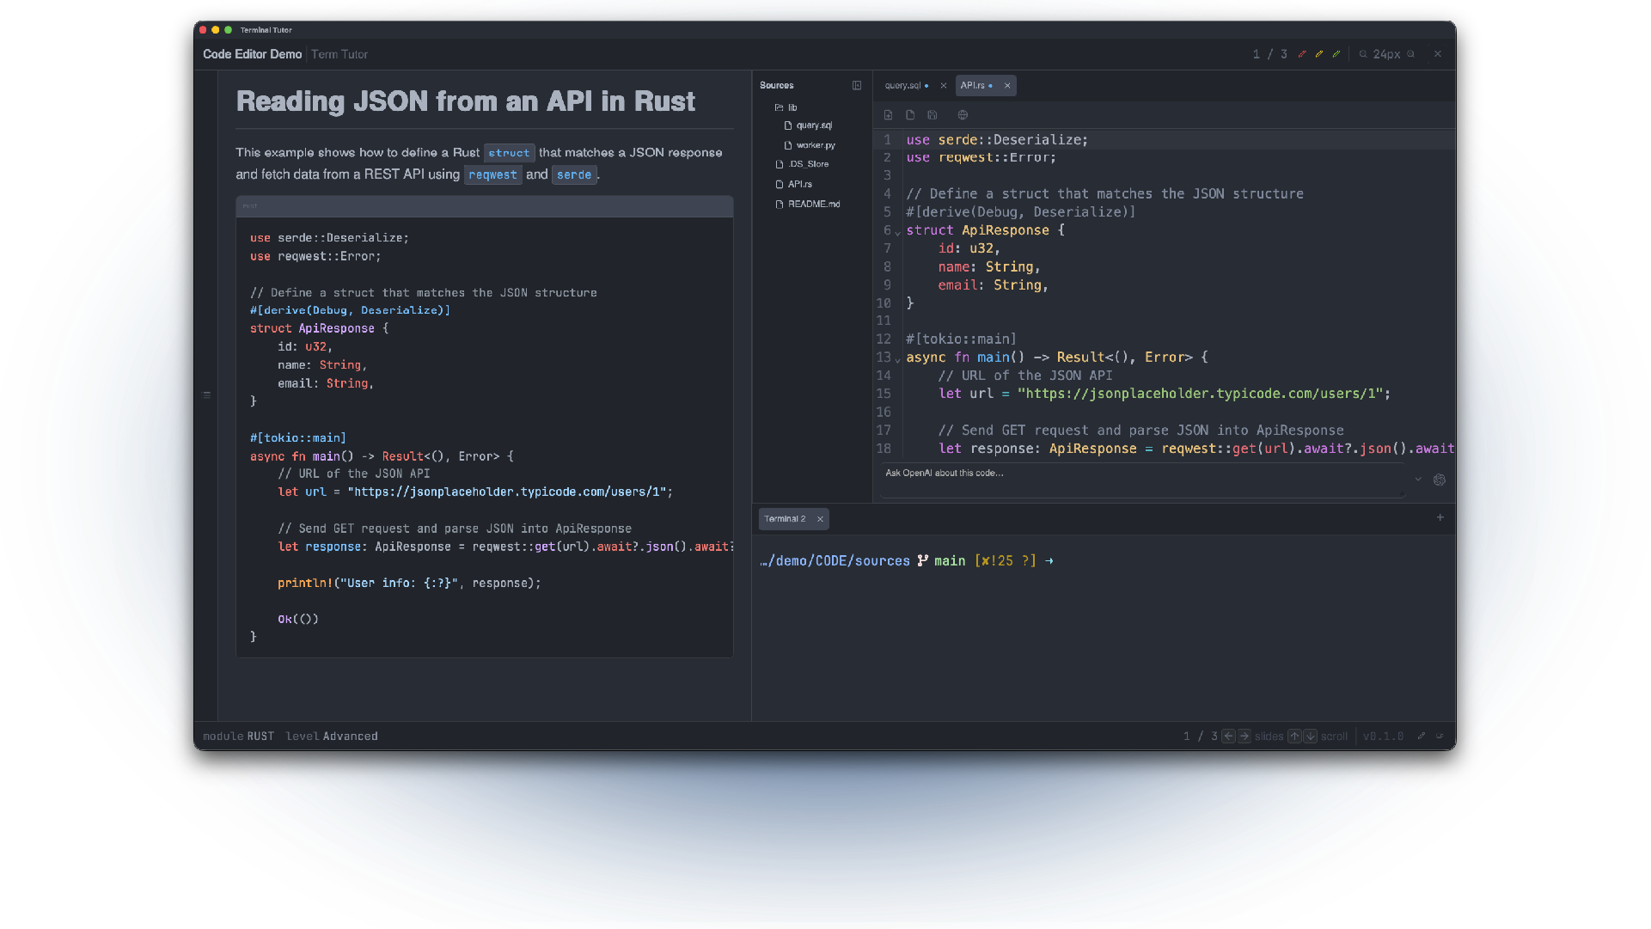
Task: Click the macOS green maximize window button
Action: [x=228, y=30]
